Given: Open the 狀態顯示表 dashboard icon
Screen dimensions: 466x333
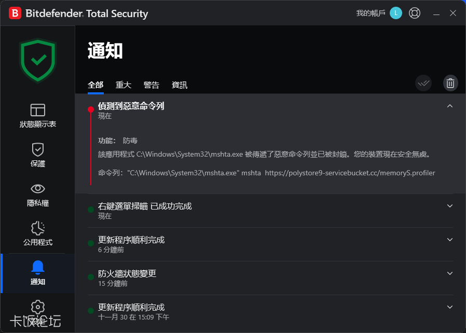Looking at the screenshot, I should 38,110.
